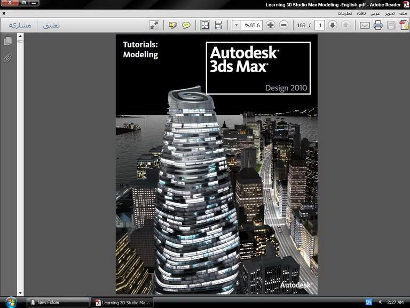
Task: Open the File (ملف) menu
Action: click(403, 13)
